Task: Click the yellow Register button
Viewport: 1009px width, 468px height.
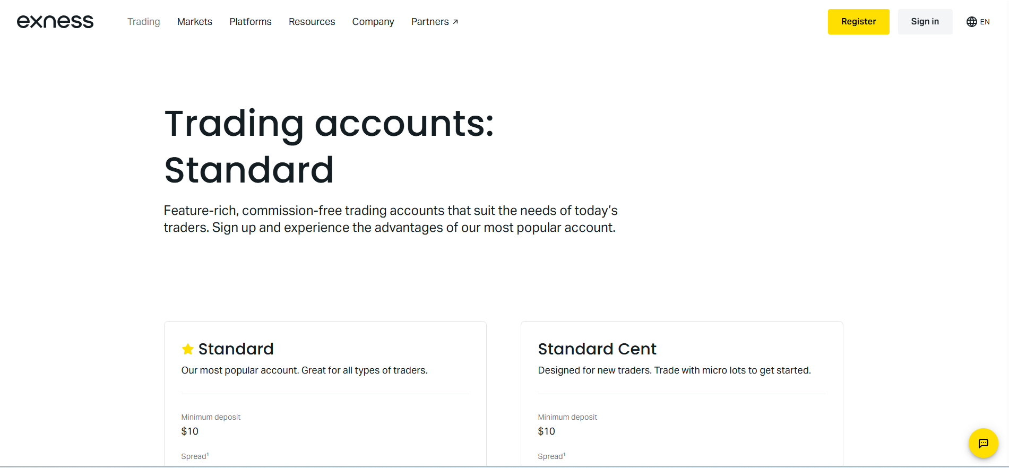Action: (858, 22)
